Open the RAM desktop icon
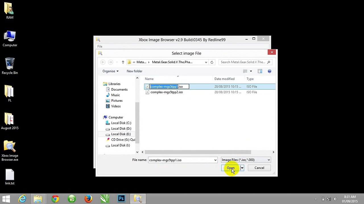The width and height of the screenshot is (364, 204). click(x=10, y=11)
